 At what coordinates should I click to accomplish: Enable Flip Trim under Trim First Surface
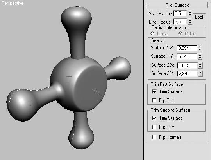pos(154,100)
